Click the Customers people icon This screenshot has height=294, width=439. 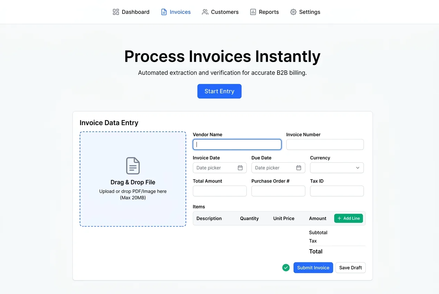[205, 11]
